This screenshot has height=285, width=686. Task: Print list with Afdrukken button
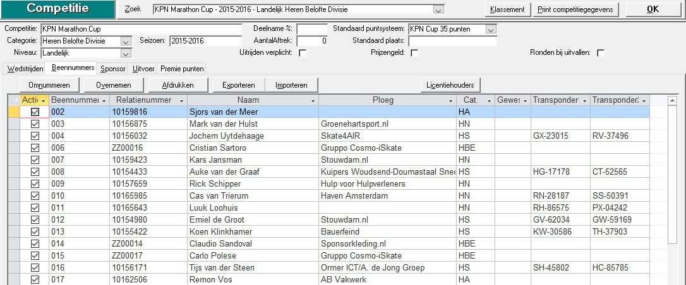tap(178, 85)
